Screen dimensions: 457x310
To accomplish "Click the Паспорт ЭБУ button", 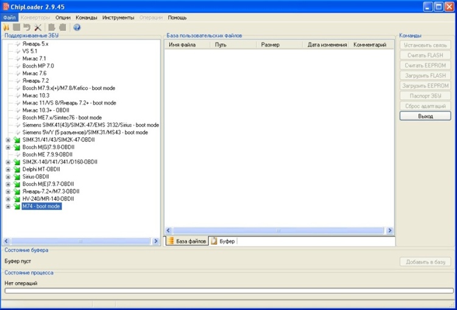I will point(425,96).
